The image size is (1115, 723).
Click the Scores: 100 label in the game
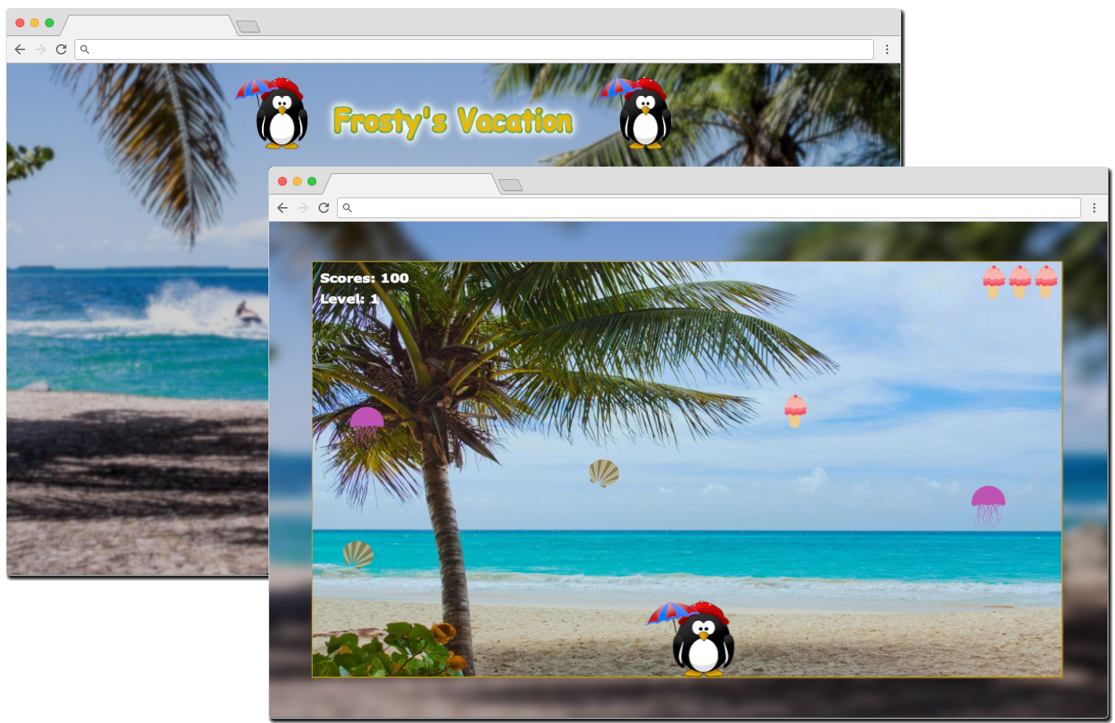(x=364, y=278)
